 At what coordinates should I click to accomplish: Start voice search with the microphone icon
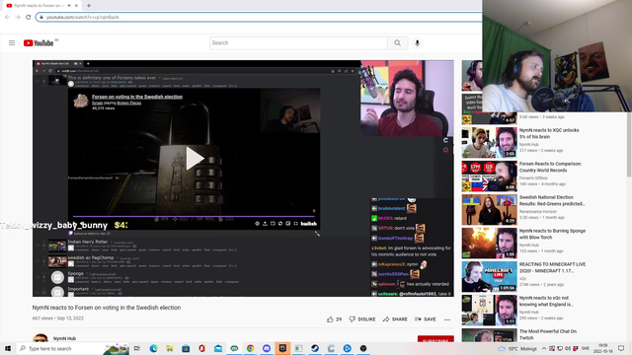(417, 43)
